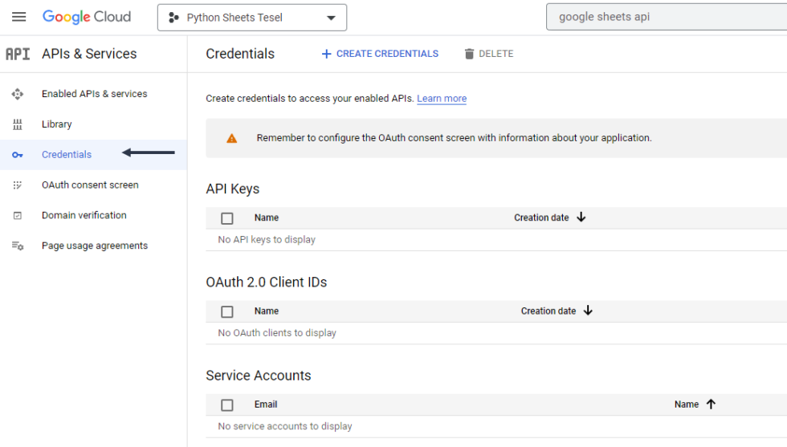Open the Learn more link

coord(442,99)
